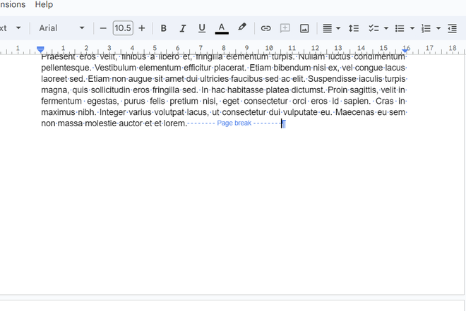Insert an image using the picture icon
Image resolution: width=466 pixels, height=311 pixels.
(x=304, y=28)
